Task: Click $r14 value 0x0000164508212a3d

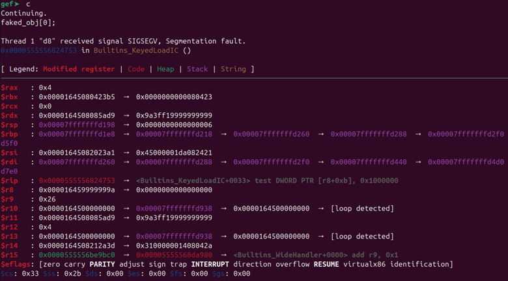Action: pyautogui.click(x=77, y=246)
